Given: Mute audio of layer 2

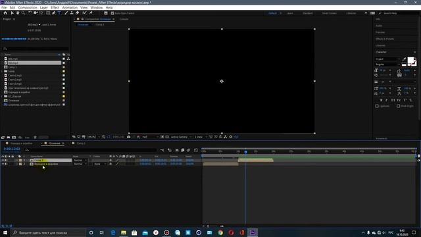Looking at the screenshot, I should (x=6, y=164).
